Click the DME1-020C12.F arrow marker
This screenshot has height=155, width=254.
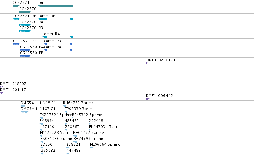pos(147,63)
